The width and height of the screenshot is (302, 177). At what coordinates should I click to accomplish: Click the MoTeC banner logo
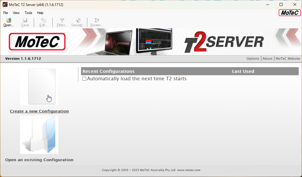[37, 42]
